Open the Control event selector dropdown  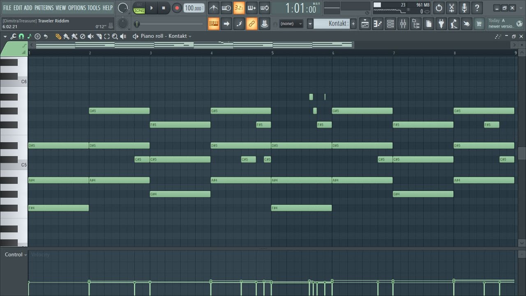pyautogui.click(x=16, y=254)
